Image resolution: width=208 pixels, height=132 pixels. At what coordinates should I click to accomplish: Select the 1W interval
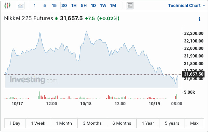pos(103,6)
